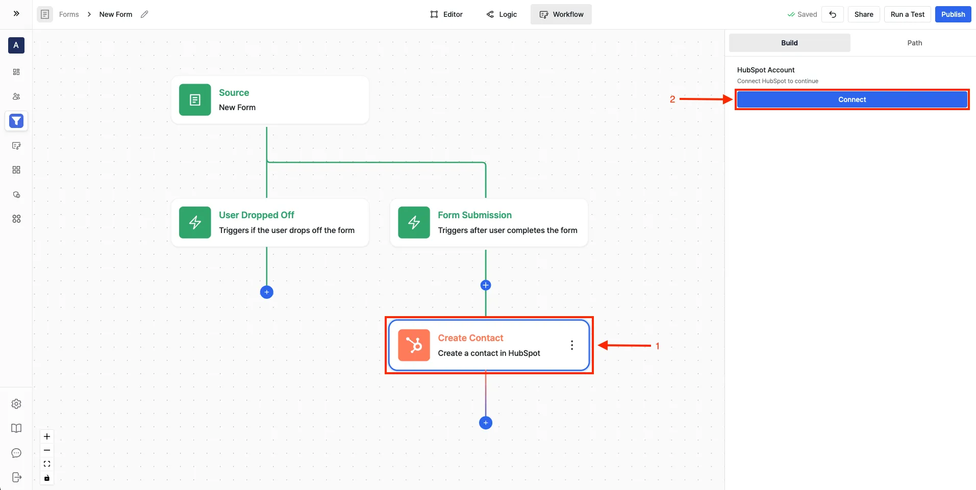
Task: Click the logout icon at the sidebar bottom
Action: coord(16,477)
